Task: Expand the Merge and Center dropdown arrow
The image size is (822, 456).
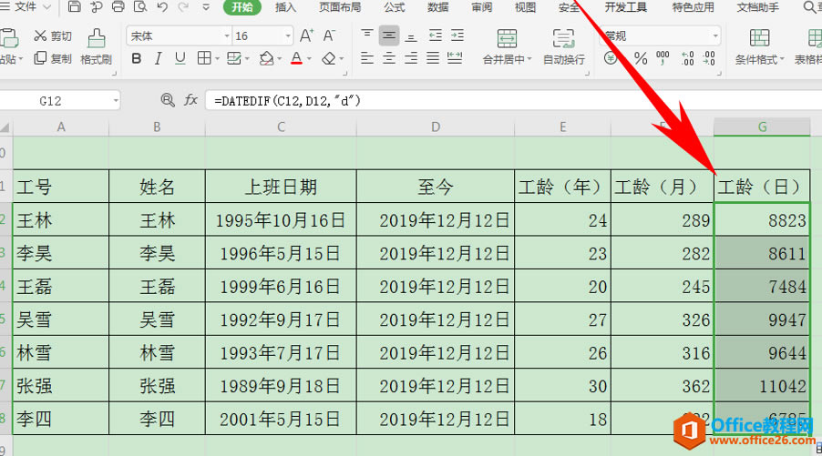Action: [529, 59]
